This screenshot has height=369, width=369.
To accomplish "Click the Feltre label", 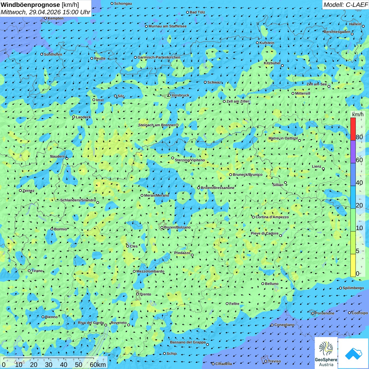I will click(234, 304).
